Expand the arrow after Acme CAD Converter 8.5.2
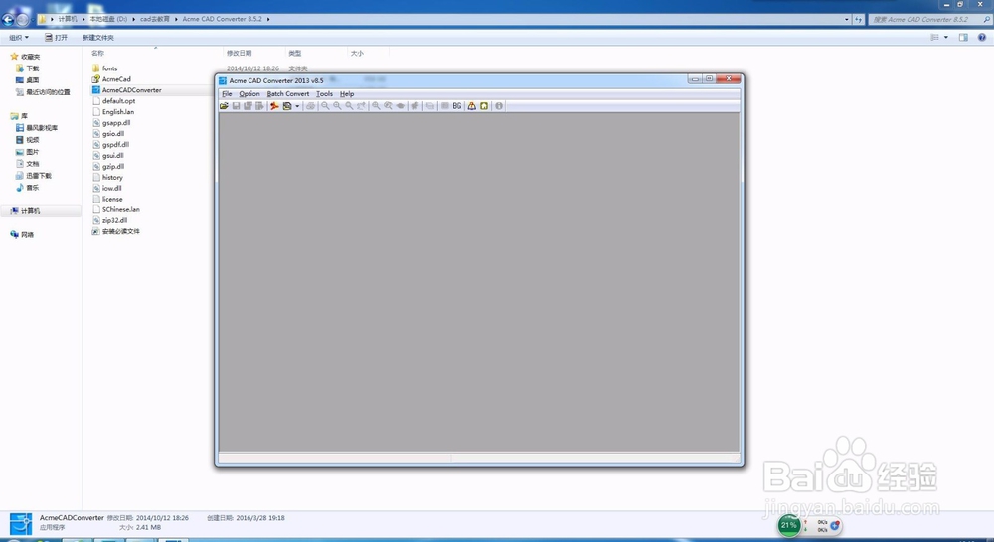The width and height of the screenshot is (994, 542). coord(268,19)
